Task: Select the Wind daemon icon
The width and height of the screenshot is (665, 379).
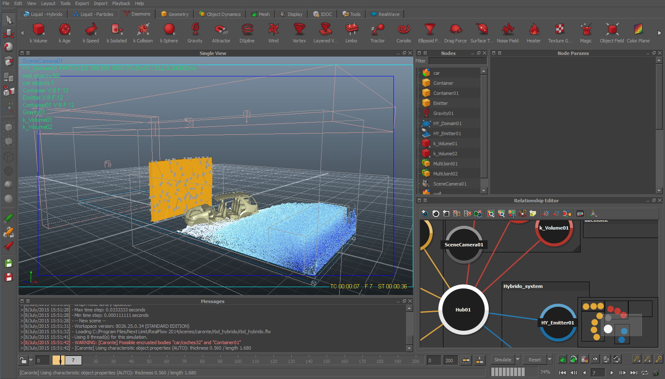Action: (x=273, y=30)
